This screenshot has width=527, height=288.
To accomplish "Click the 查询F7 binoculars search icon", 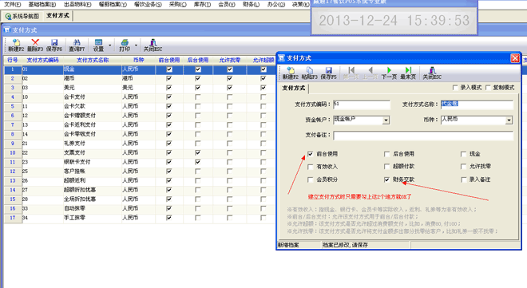I will click(77, 45).
